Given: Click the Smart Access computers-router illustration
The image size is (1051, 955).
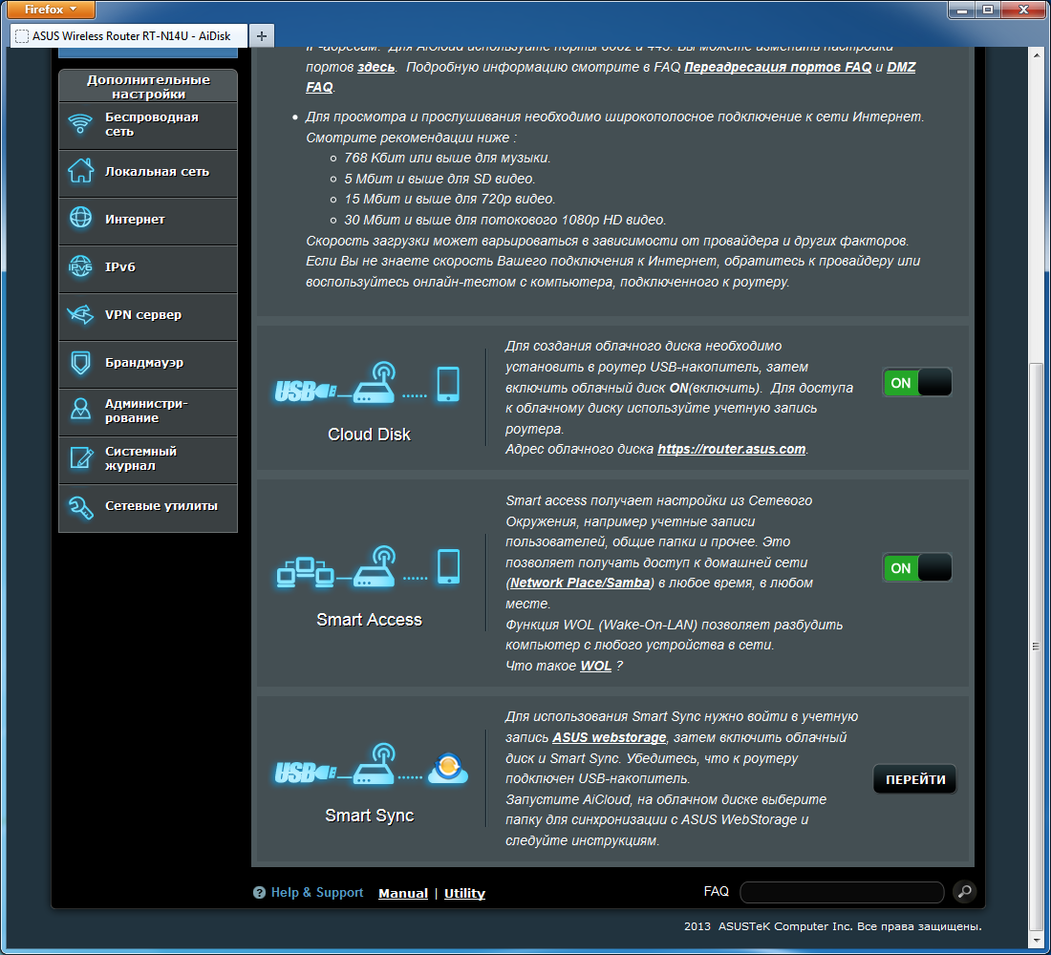Looking at the screenshot, I should [369, 567].
